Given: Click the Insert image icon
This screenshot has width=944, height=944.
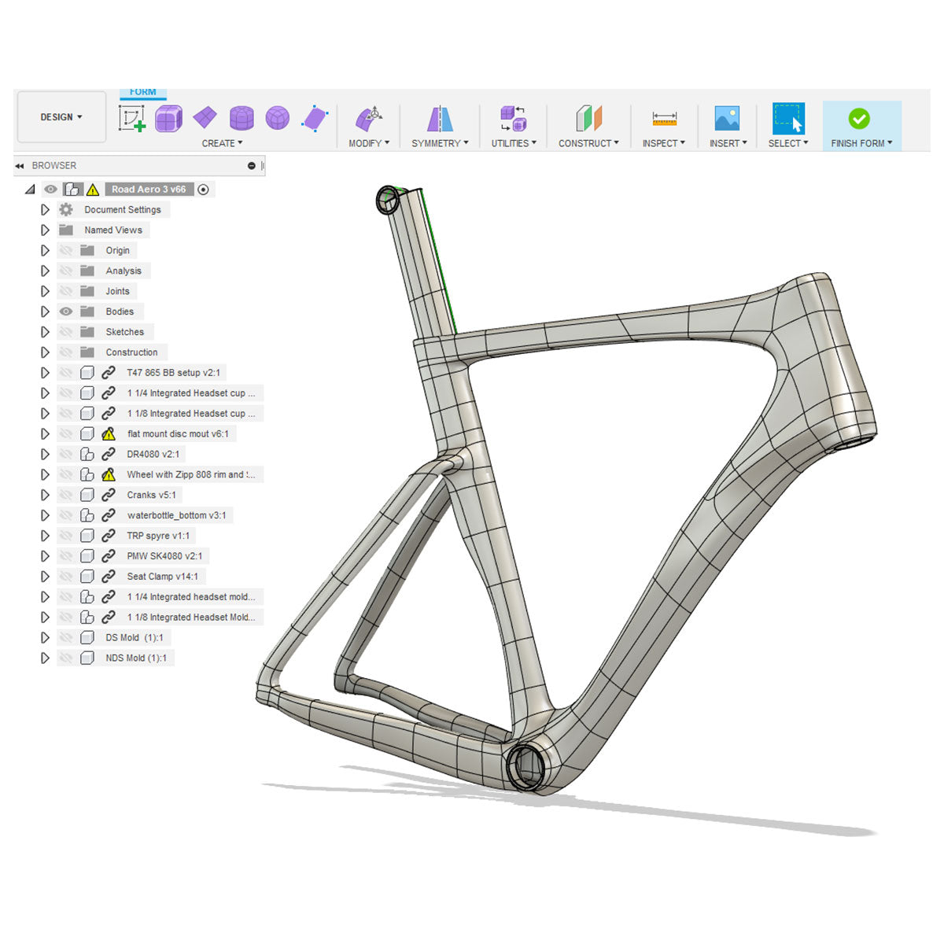Looking at the screenshot, I should 727,119.
